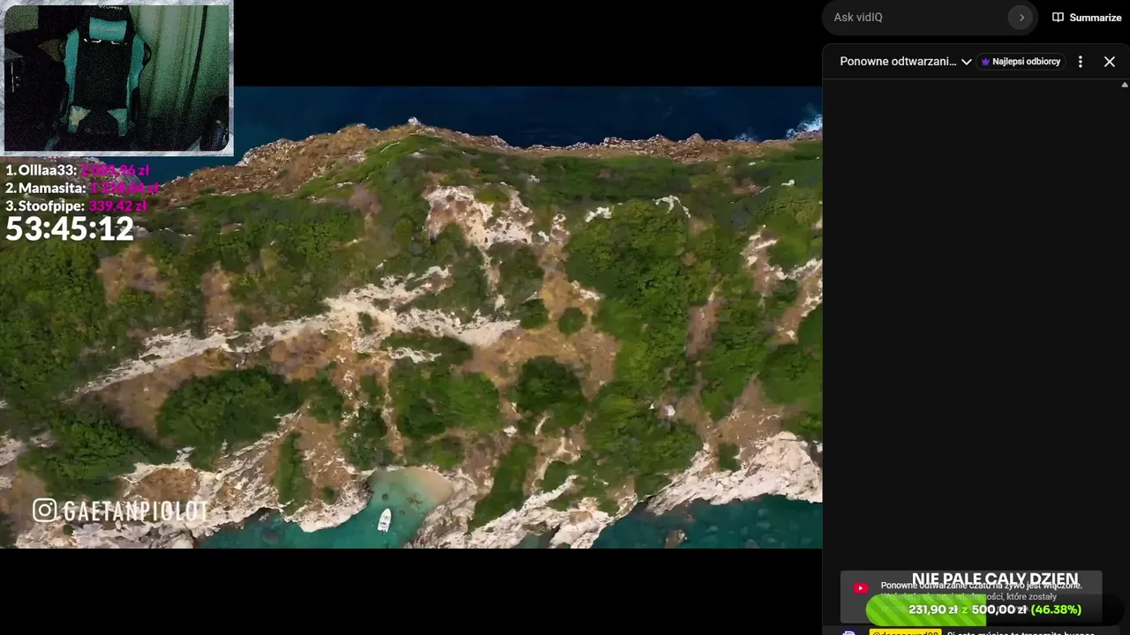This screenshot has height=635, width=1130.
Task: Click the YouTube icon in the chat notice
Action: click(861, 588)
